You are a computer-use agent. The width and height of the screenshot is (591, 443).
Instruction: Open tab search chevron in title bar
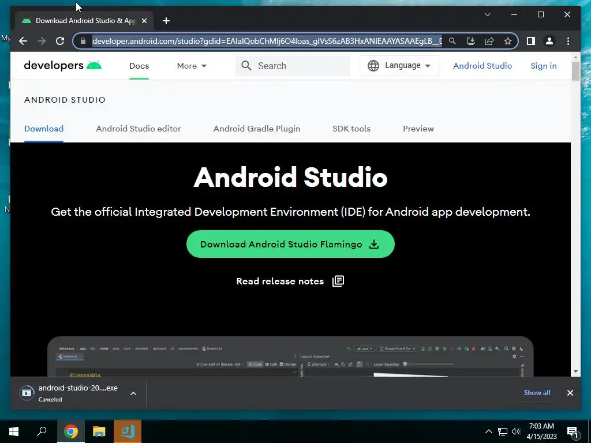(487, 14)
